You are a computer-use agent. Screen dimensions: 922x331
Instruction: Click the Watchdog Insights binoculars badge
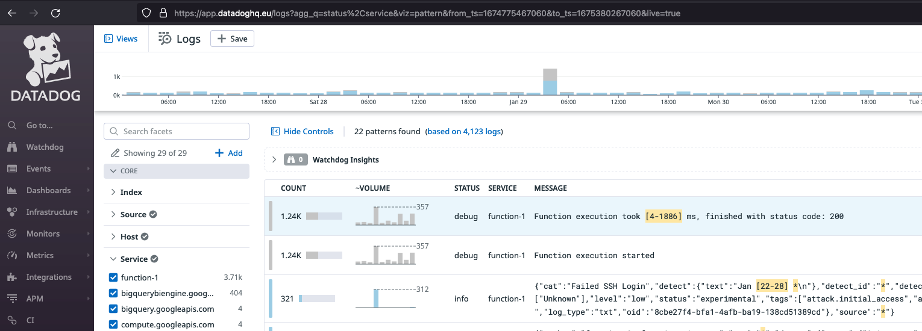click(x=295, y=160)
